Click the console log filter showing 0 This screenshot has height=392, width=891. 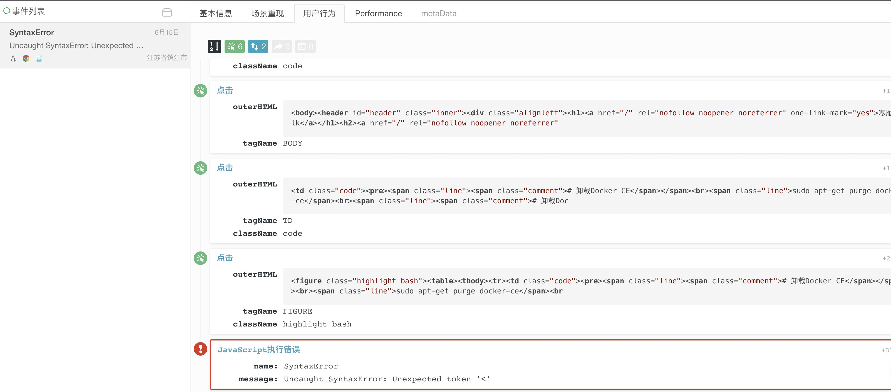(x=305, y=46)
